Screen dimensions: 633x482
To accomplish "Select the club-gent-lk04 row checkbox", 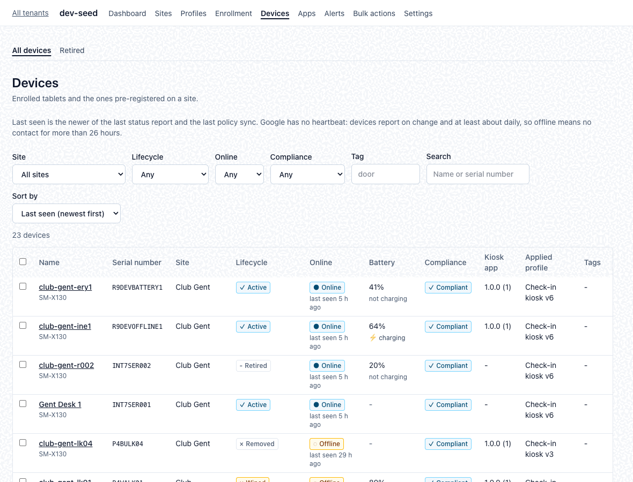I will coord(23,442).
